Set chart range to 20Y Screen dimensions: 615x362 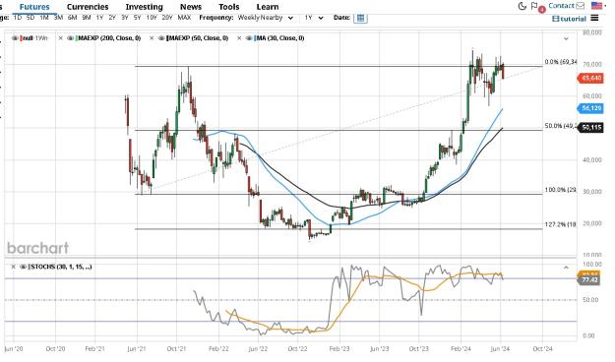167,18
